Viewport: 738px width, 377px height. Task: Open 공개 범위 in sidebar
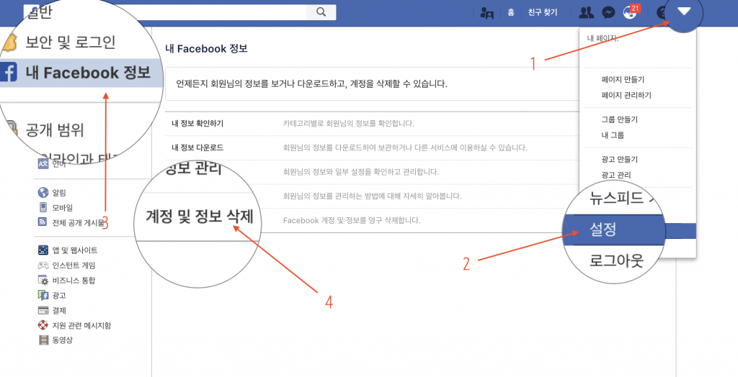55,130
